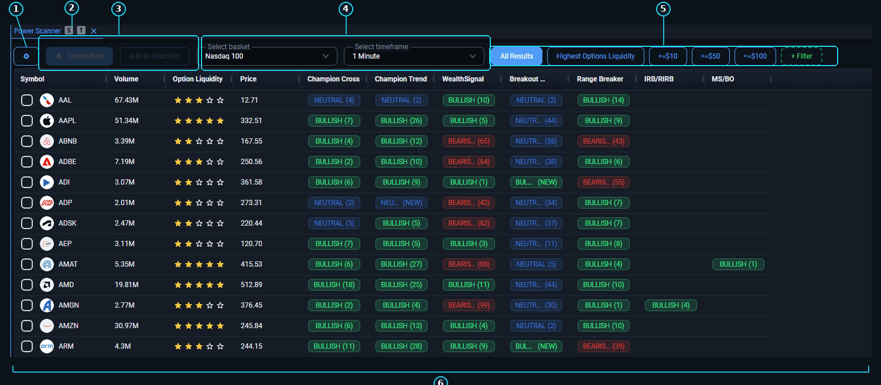Sort by Option Liquidity column header

pos(197,79)
